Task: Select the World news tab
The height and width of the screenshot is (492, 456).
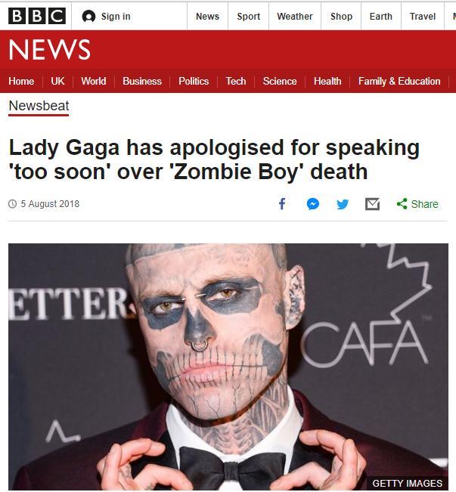Action: pyautogui.click(x=94, y=82)
